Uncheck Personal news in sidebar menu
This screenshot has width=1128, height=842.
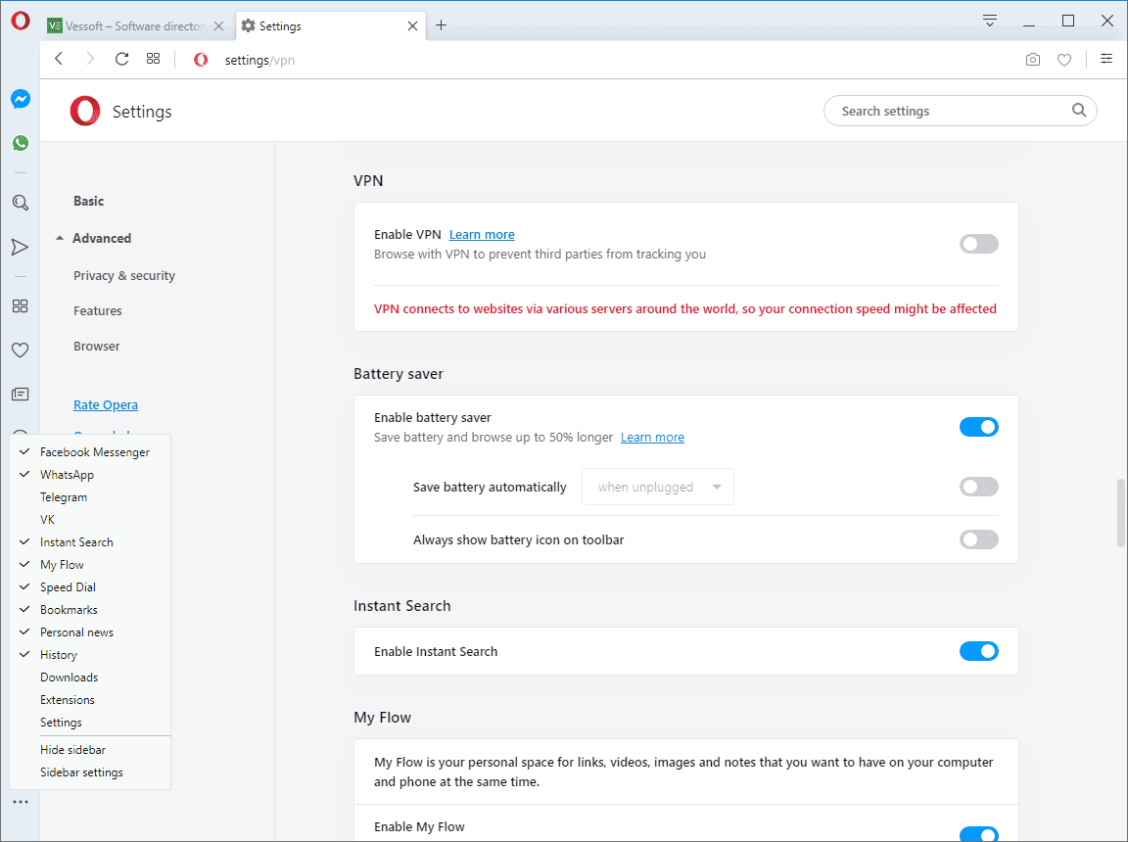coord(90,632)
